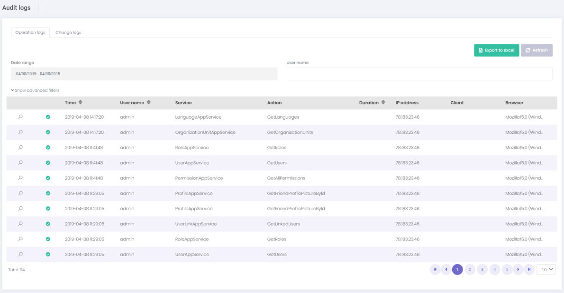
Task: Click the Excel icon on the export button
Action: point(480,50)
